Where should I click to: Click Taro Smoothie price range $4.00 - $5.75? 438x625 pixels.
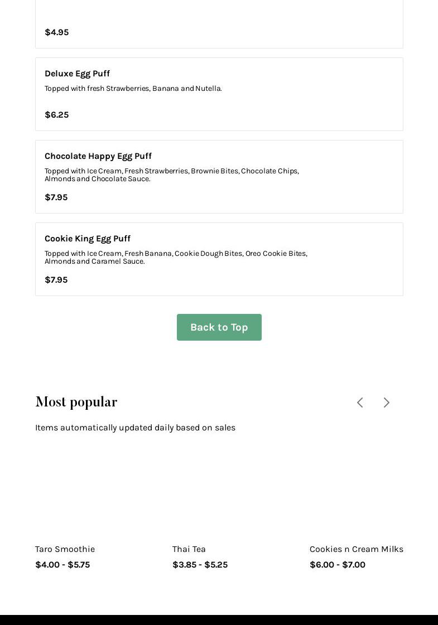[62, 565]
